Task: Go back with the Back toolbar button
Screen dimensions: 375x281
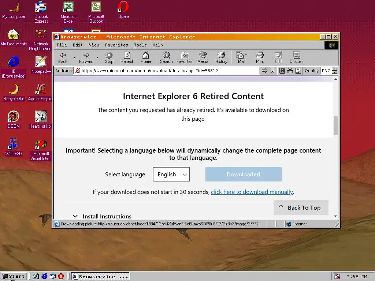Action: pos(63,57)
